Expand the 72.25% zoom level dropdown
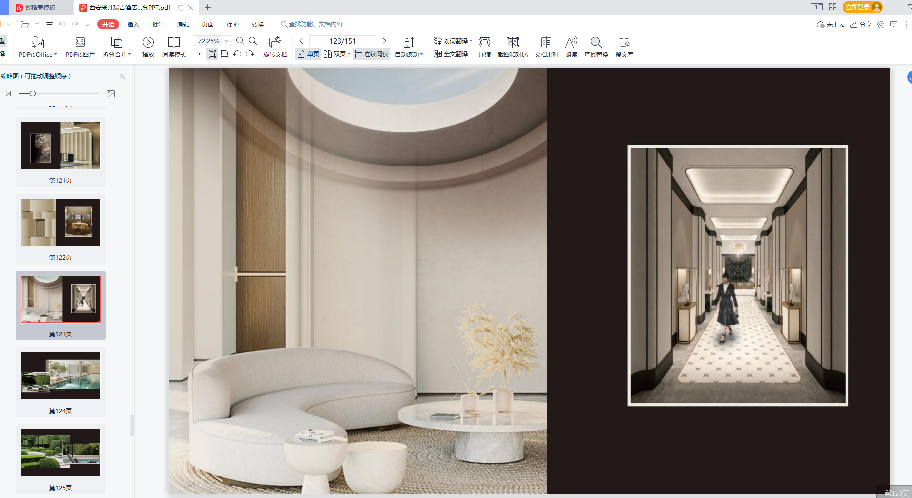Image resolution: width=912 pixels, height=498 pixels. pos(227,41)
